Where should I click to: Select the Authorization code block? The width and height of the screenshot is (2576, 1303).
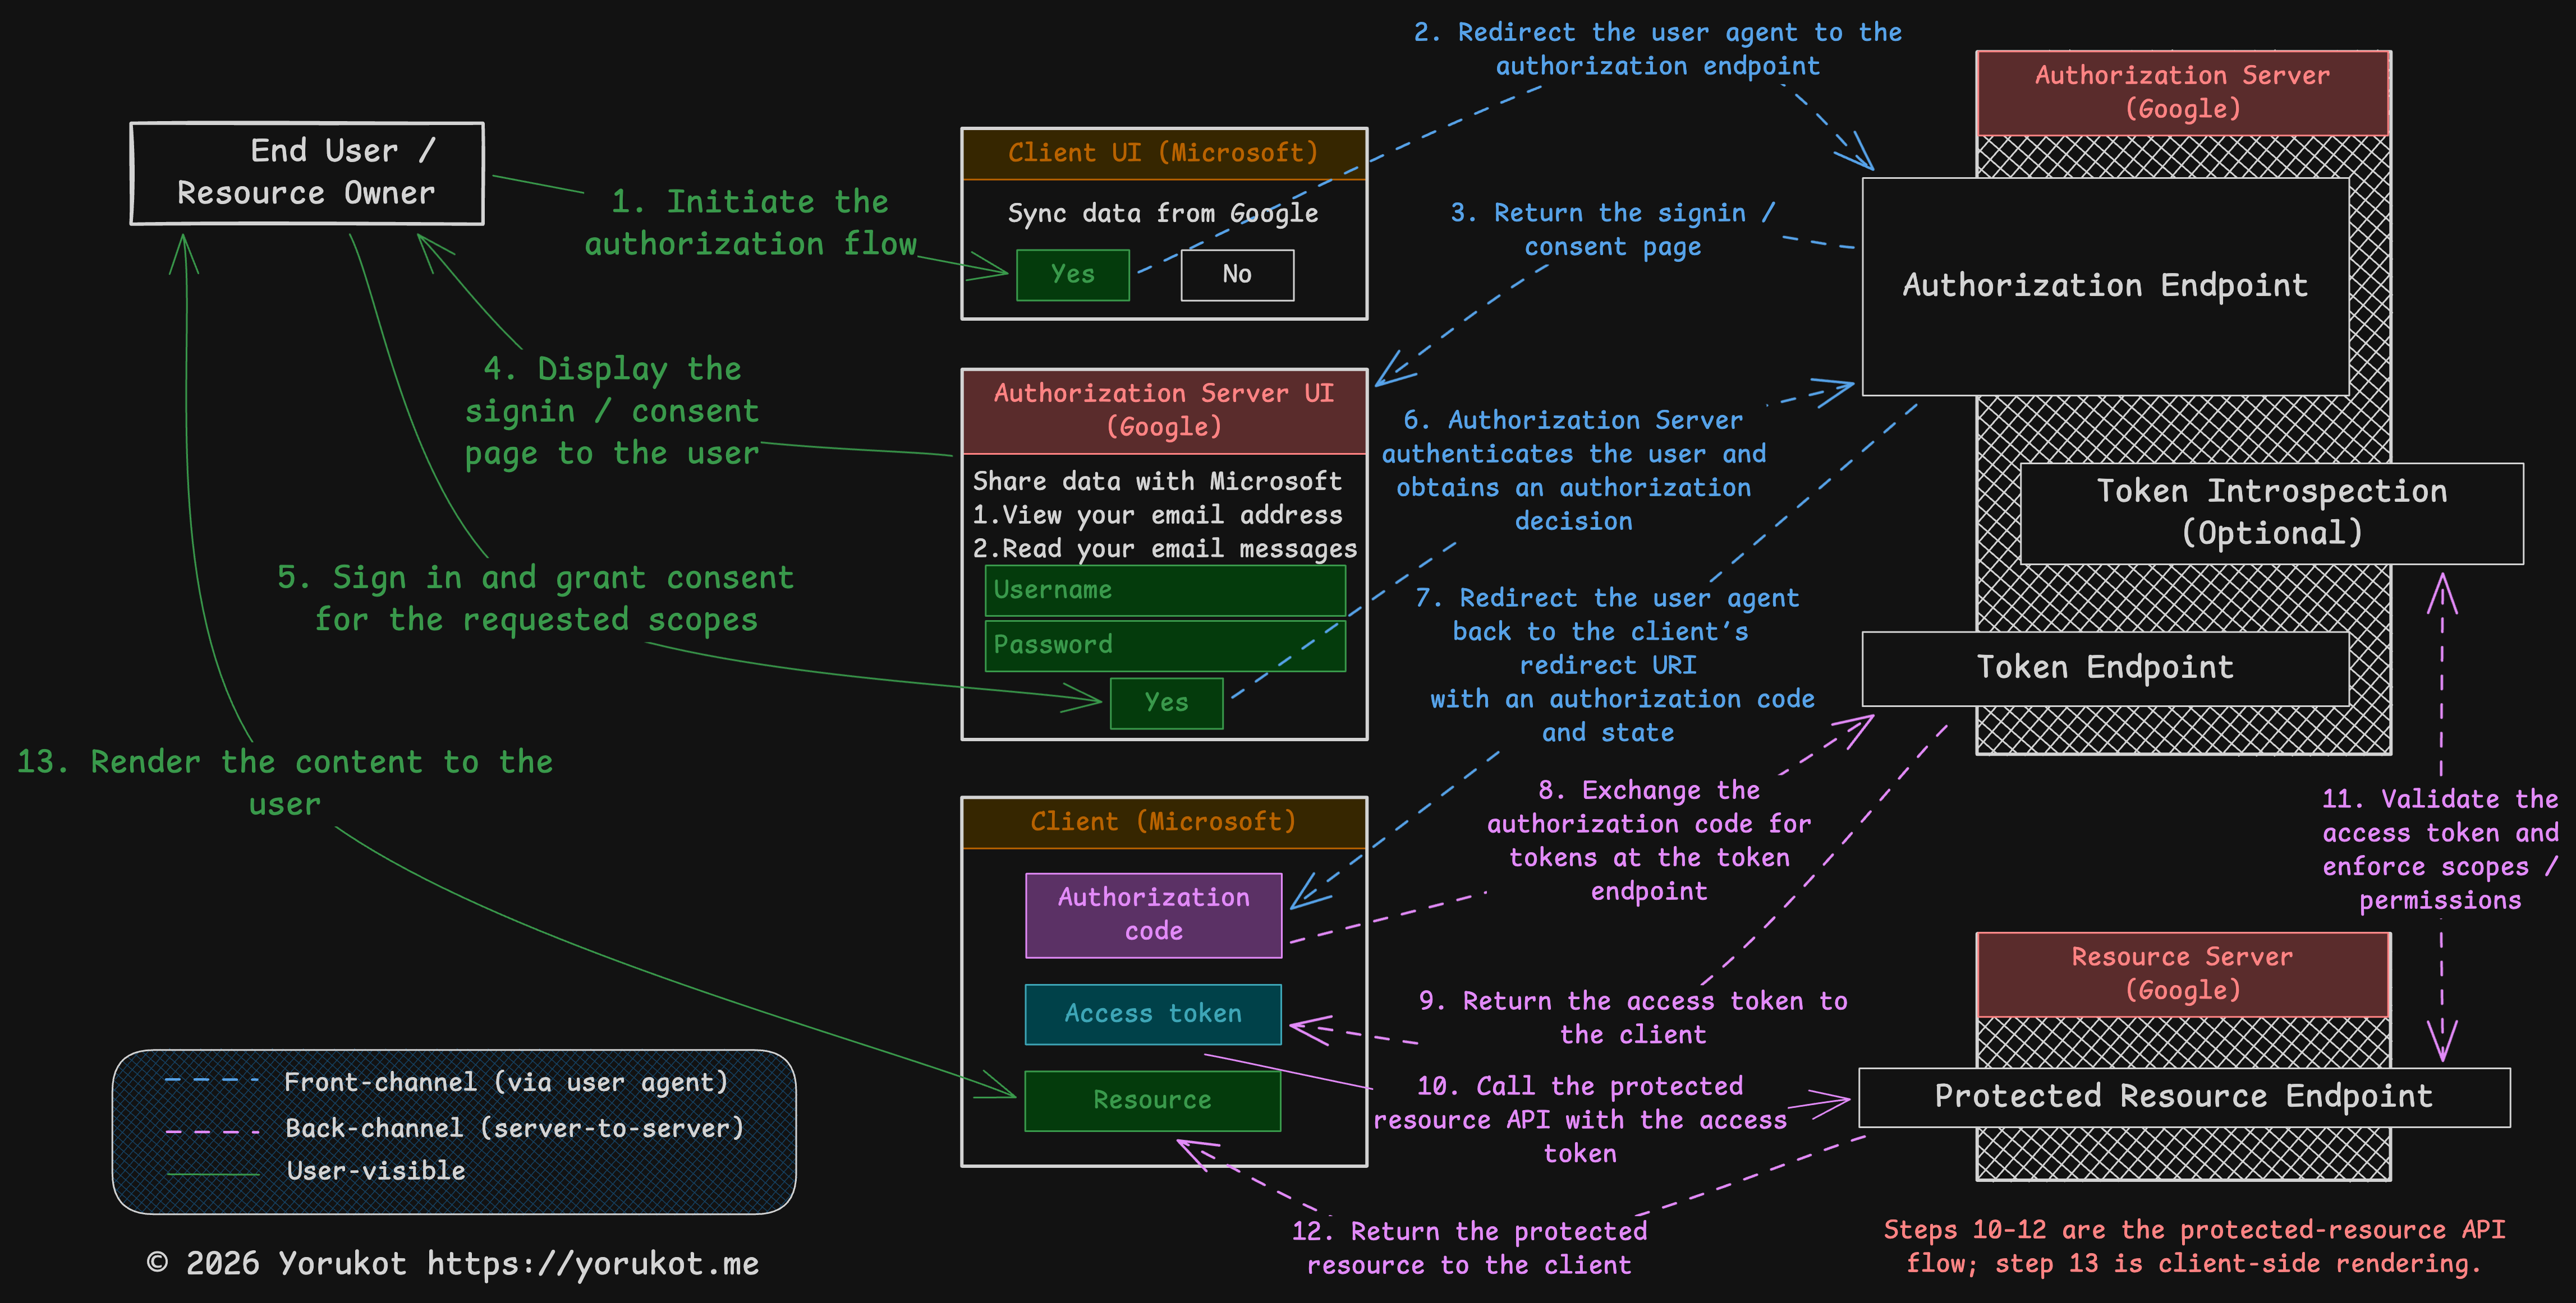pyautogui.click(x=1152, y=913)
